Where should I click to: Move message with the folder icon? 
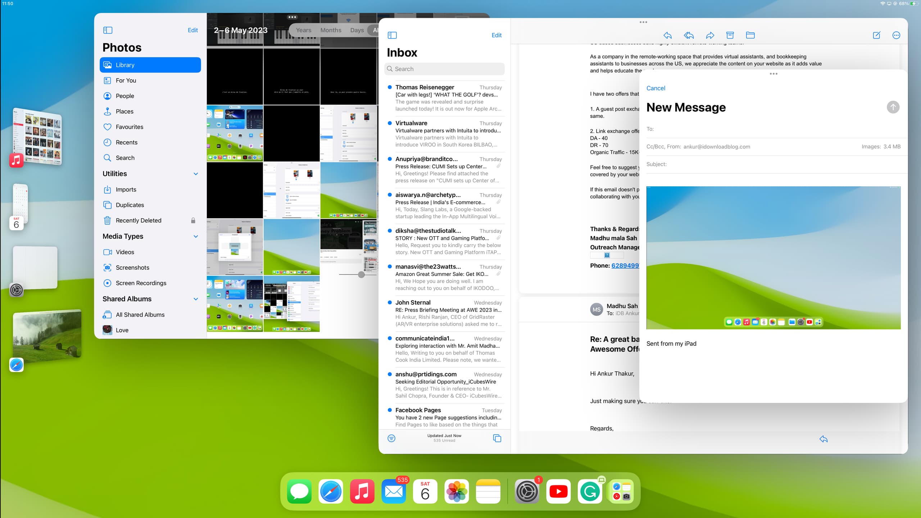tap(750, 35)
